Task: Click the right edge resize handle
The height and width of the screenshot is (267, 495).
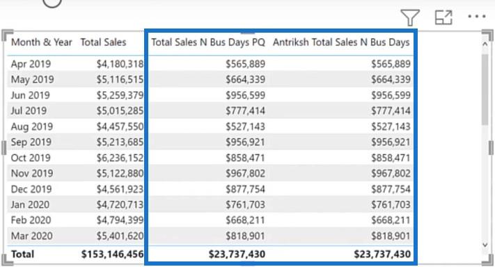Action: pos(492,148)
